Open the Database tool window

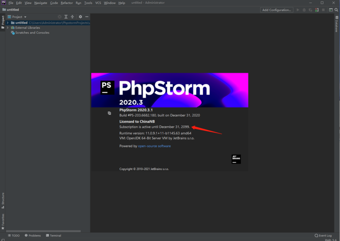point(337,24)
